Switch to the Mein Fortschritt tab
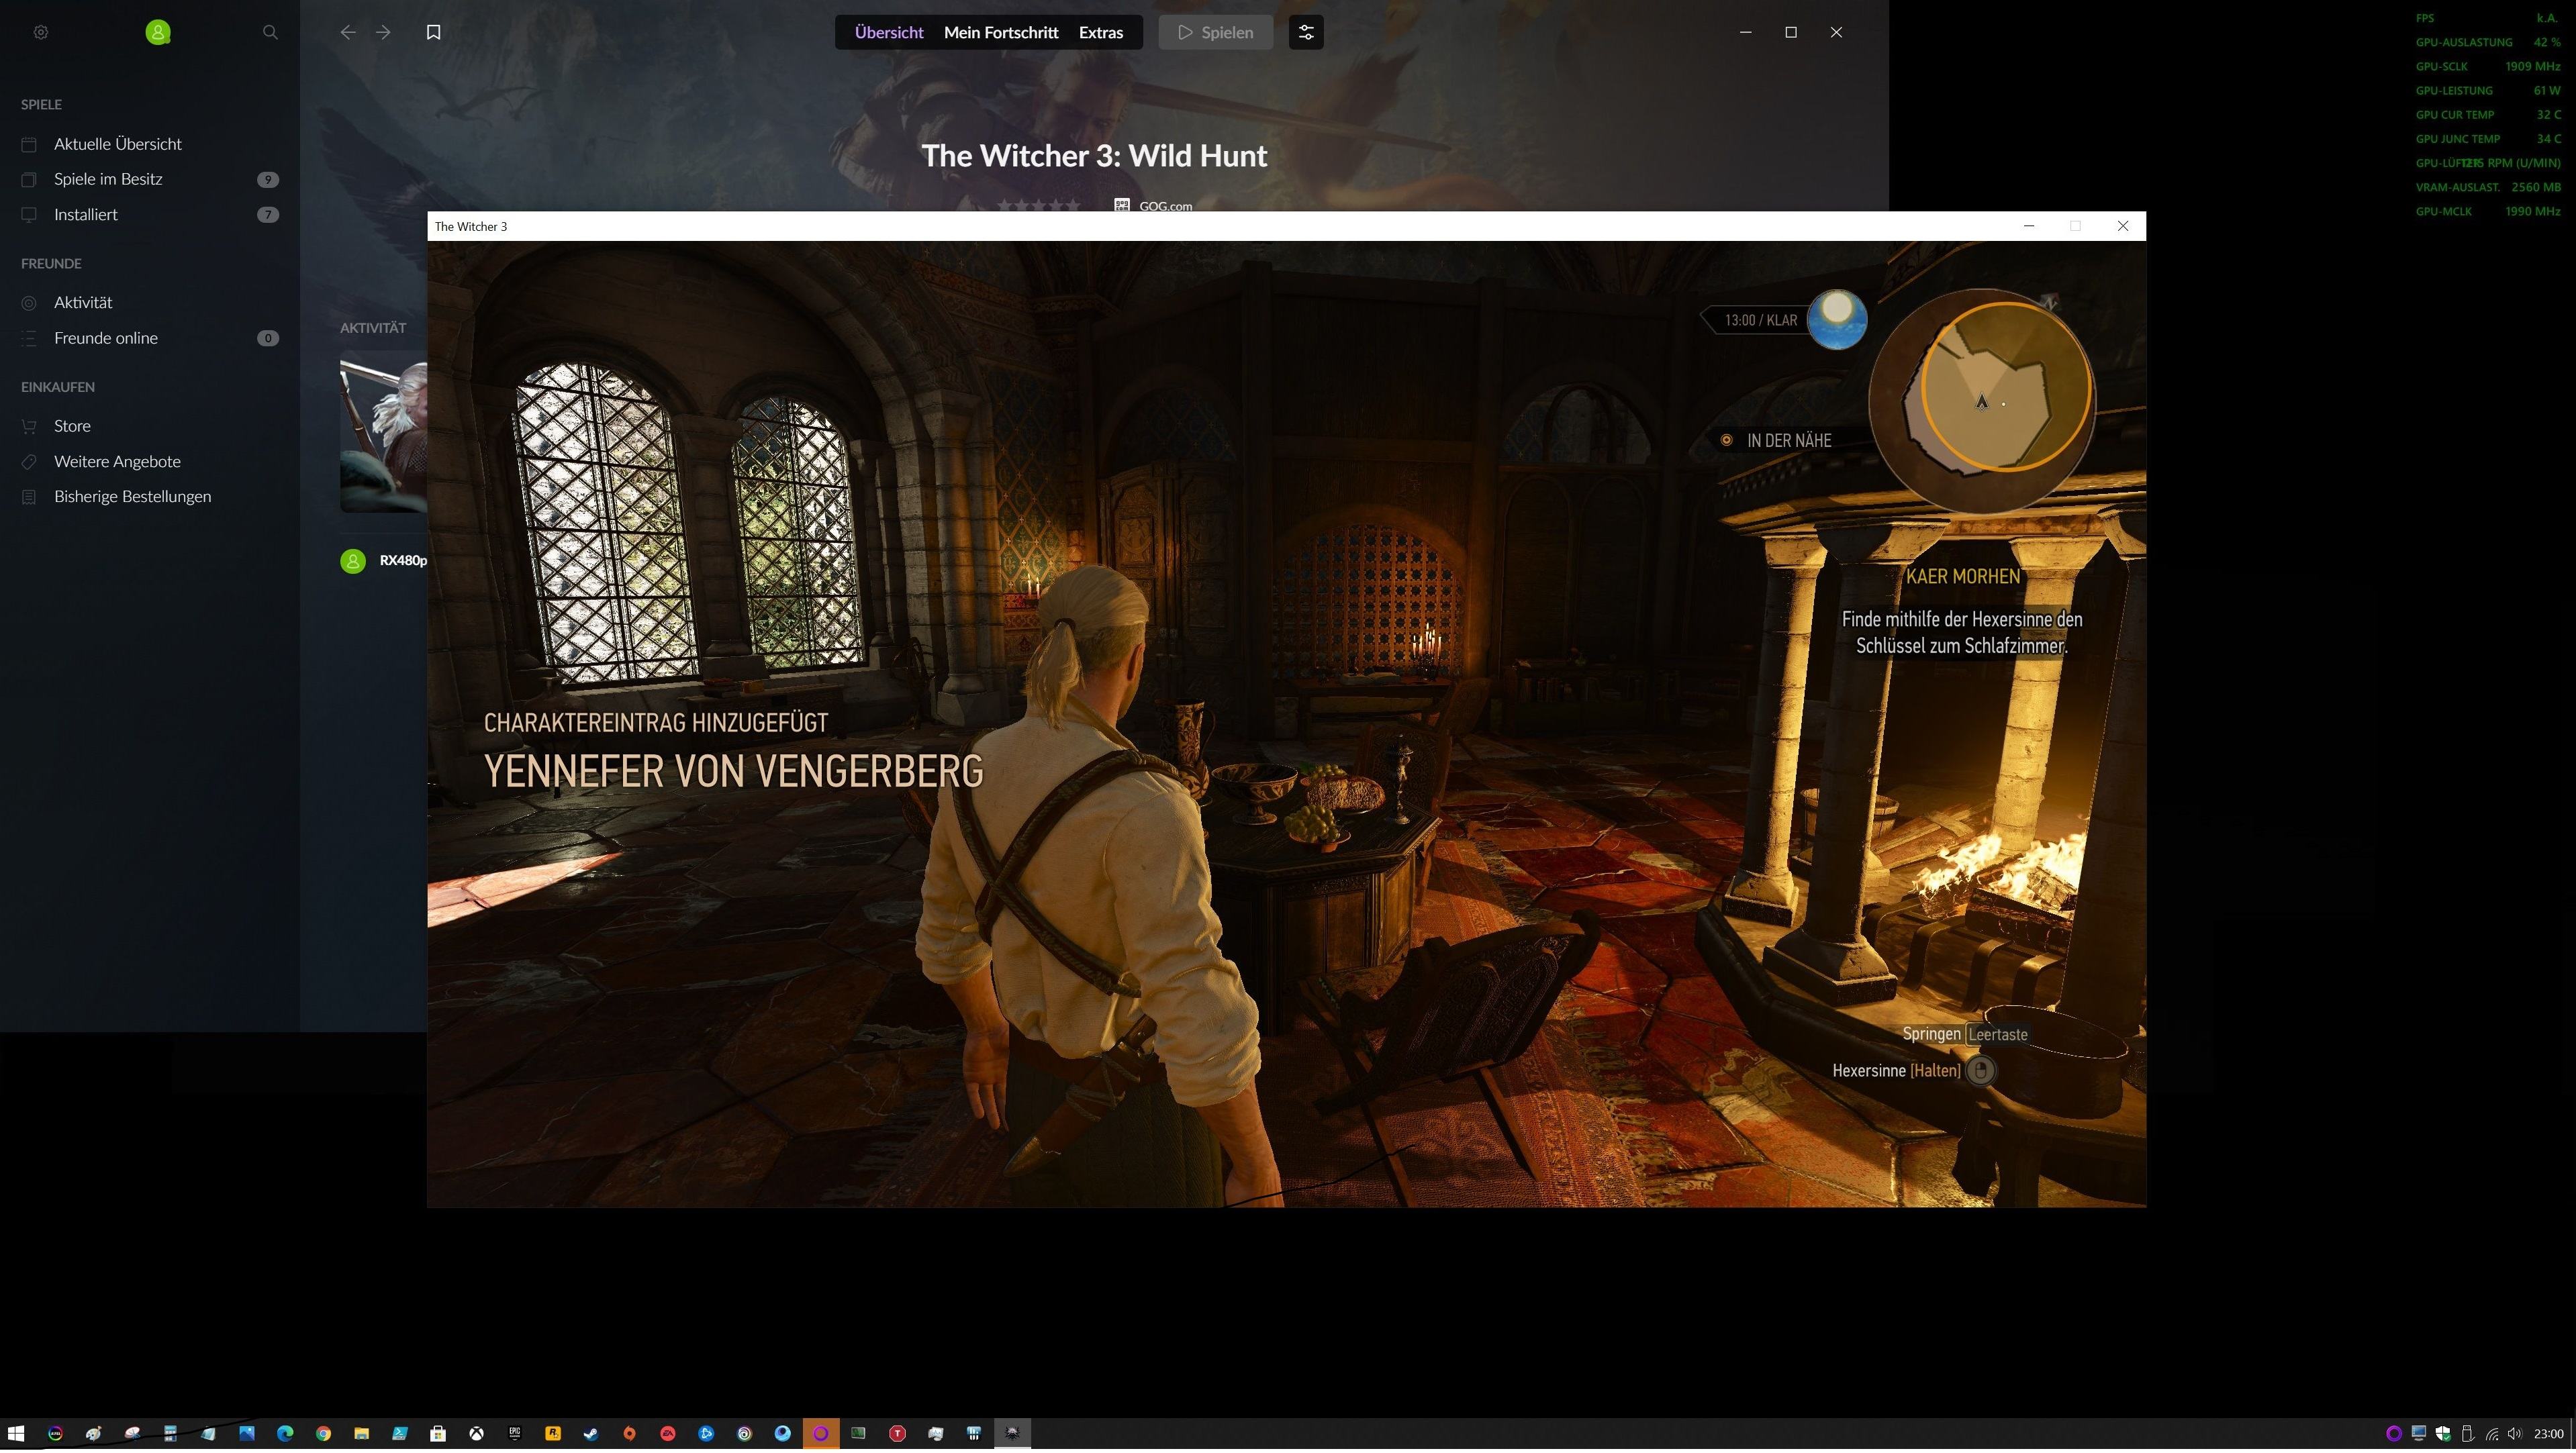 (x=1001, y=32)
